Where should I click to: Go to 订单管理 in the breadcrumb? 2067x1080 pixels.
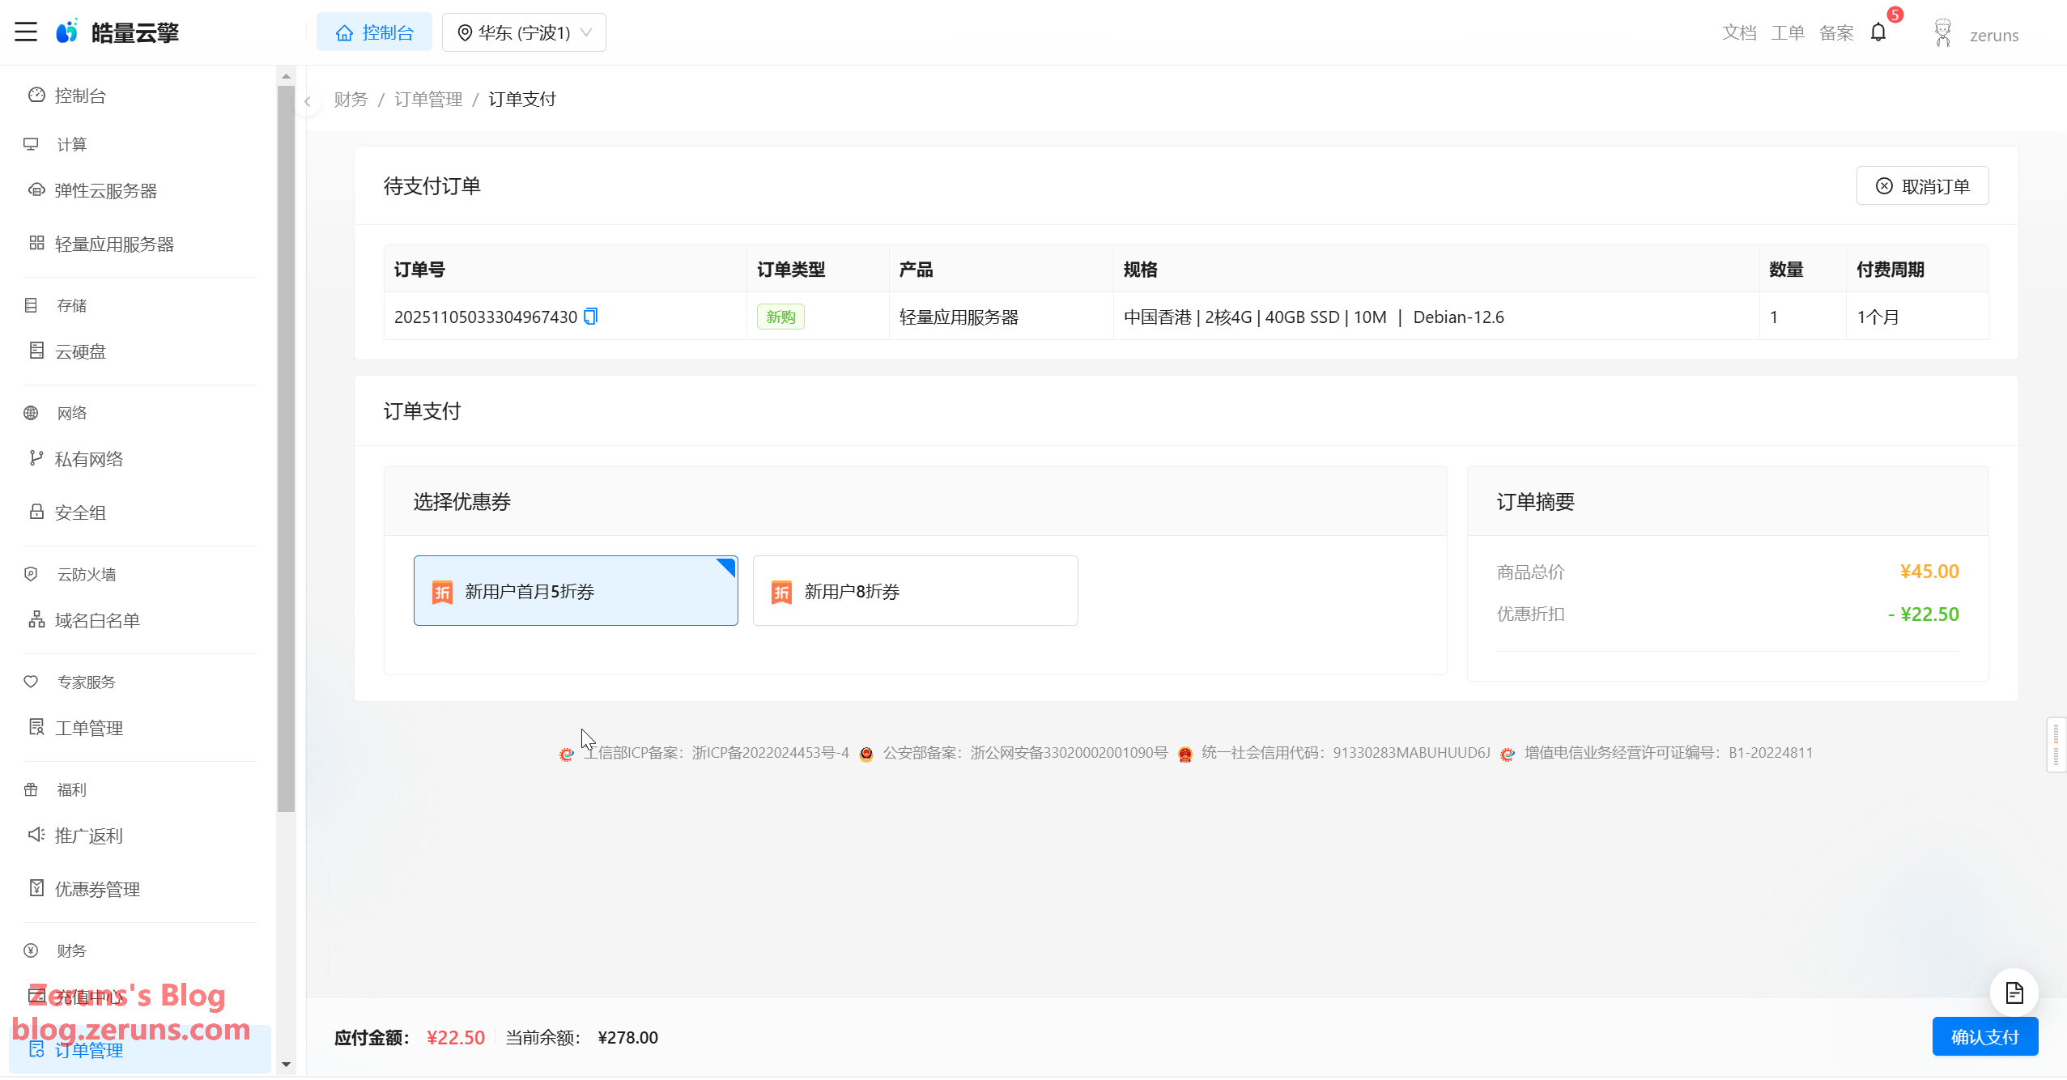pyautogui.click(x=427, y=100)
